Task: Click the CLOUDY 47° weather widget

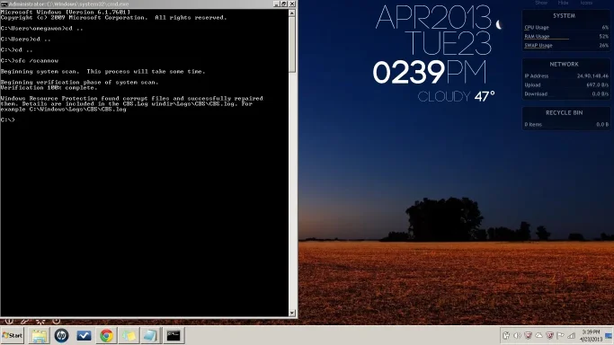Action: (456, 96)
